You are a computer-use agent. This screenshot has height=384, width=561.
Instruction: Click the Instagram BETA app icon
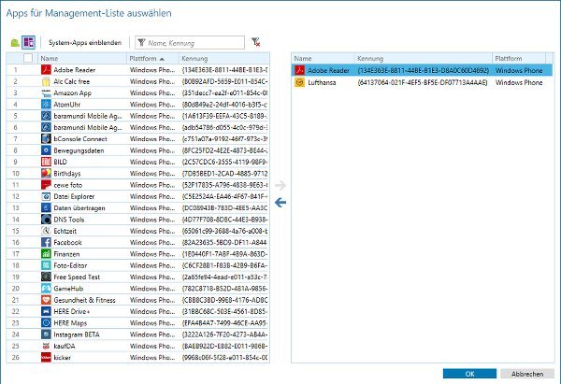46,334
